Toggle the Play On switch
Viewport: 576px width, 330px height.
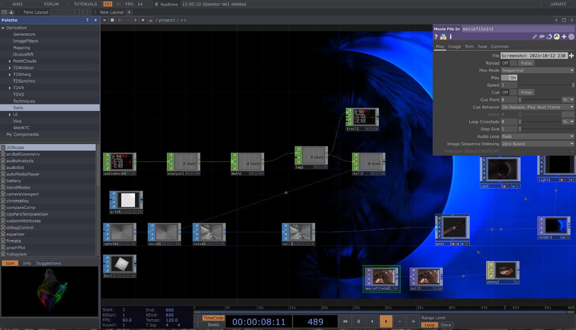point(509,78)
